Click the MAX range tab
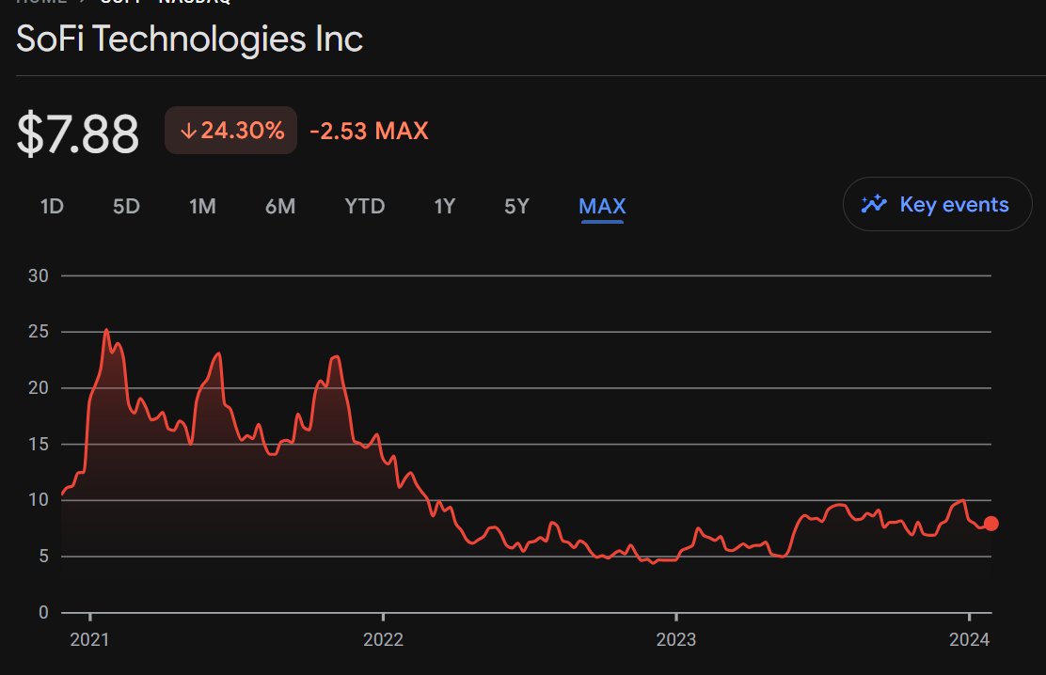1046x675 pixels. pyautogui.click(x=603, y=206)
